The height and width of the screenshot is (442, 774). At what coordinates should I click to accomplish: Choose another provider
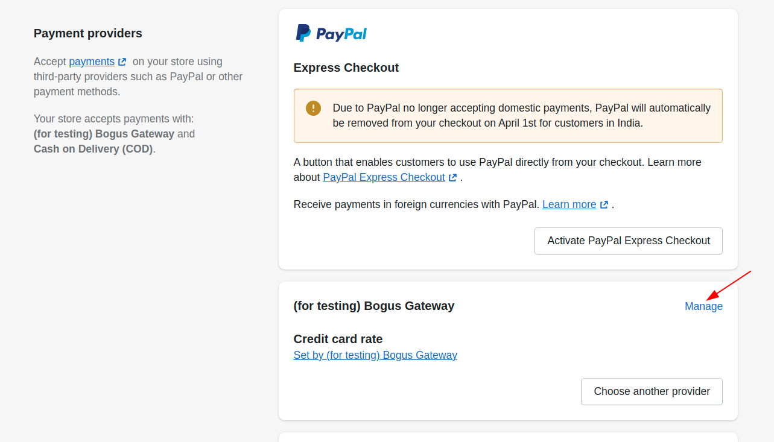click(x=652, y=391)
